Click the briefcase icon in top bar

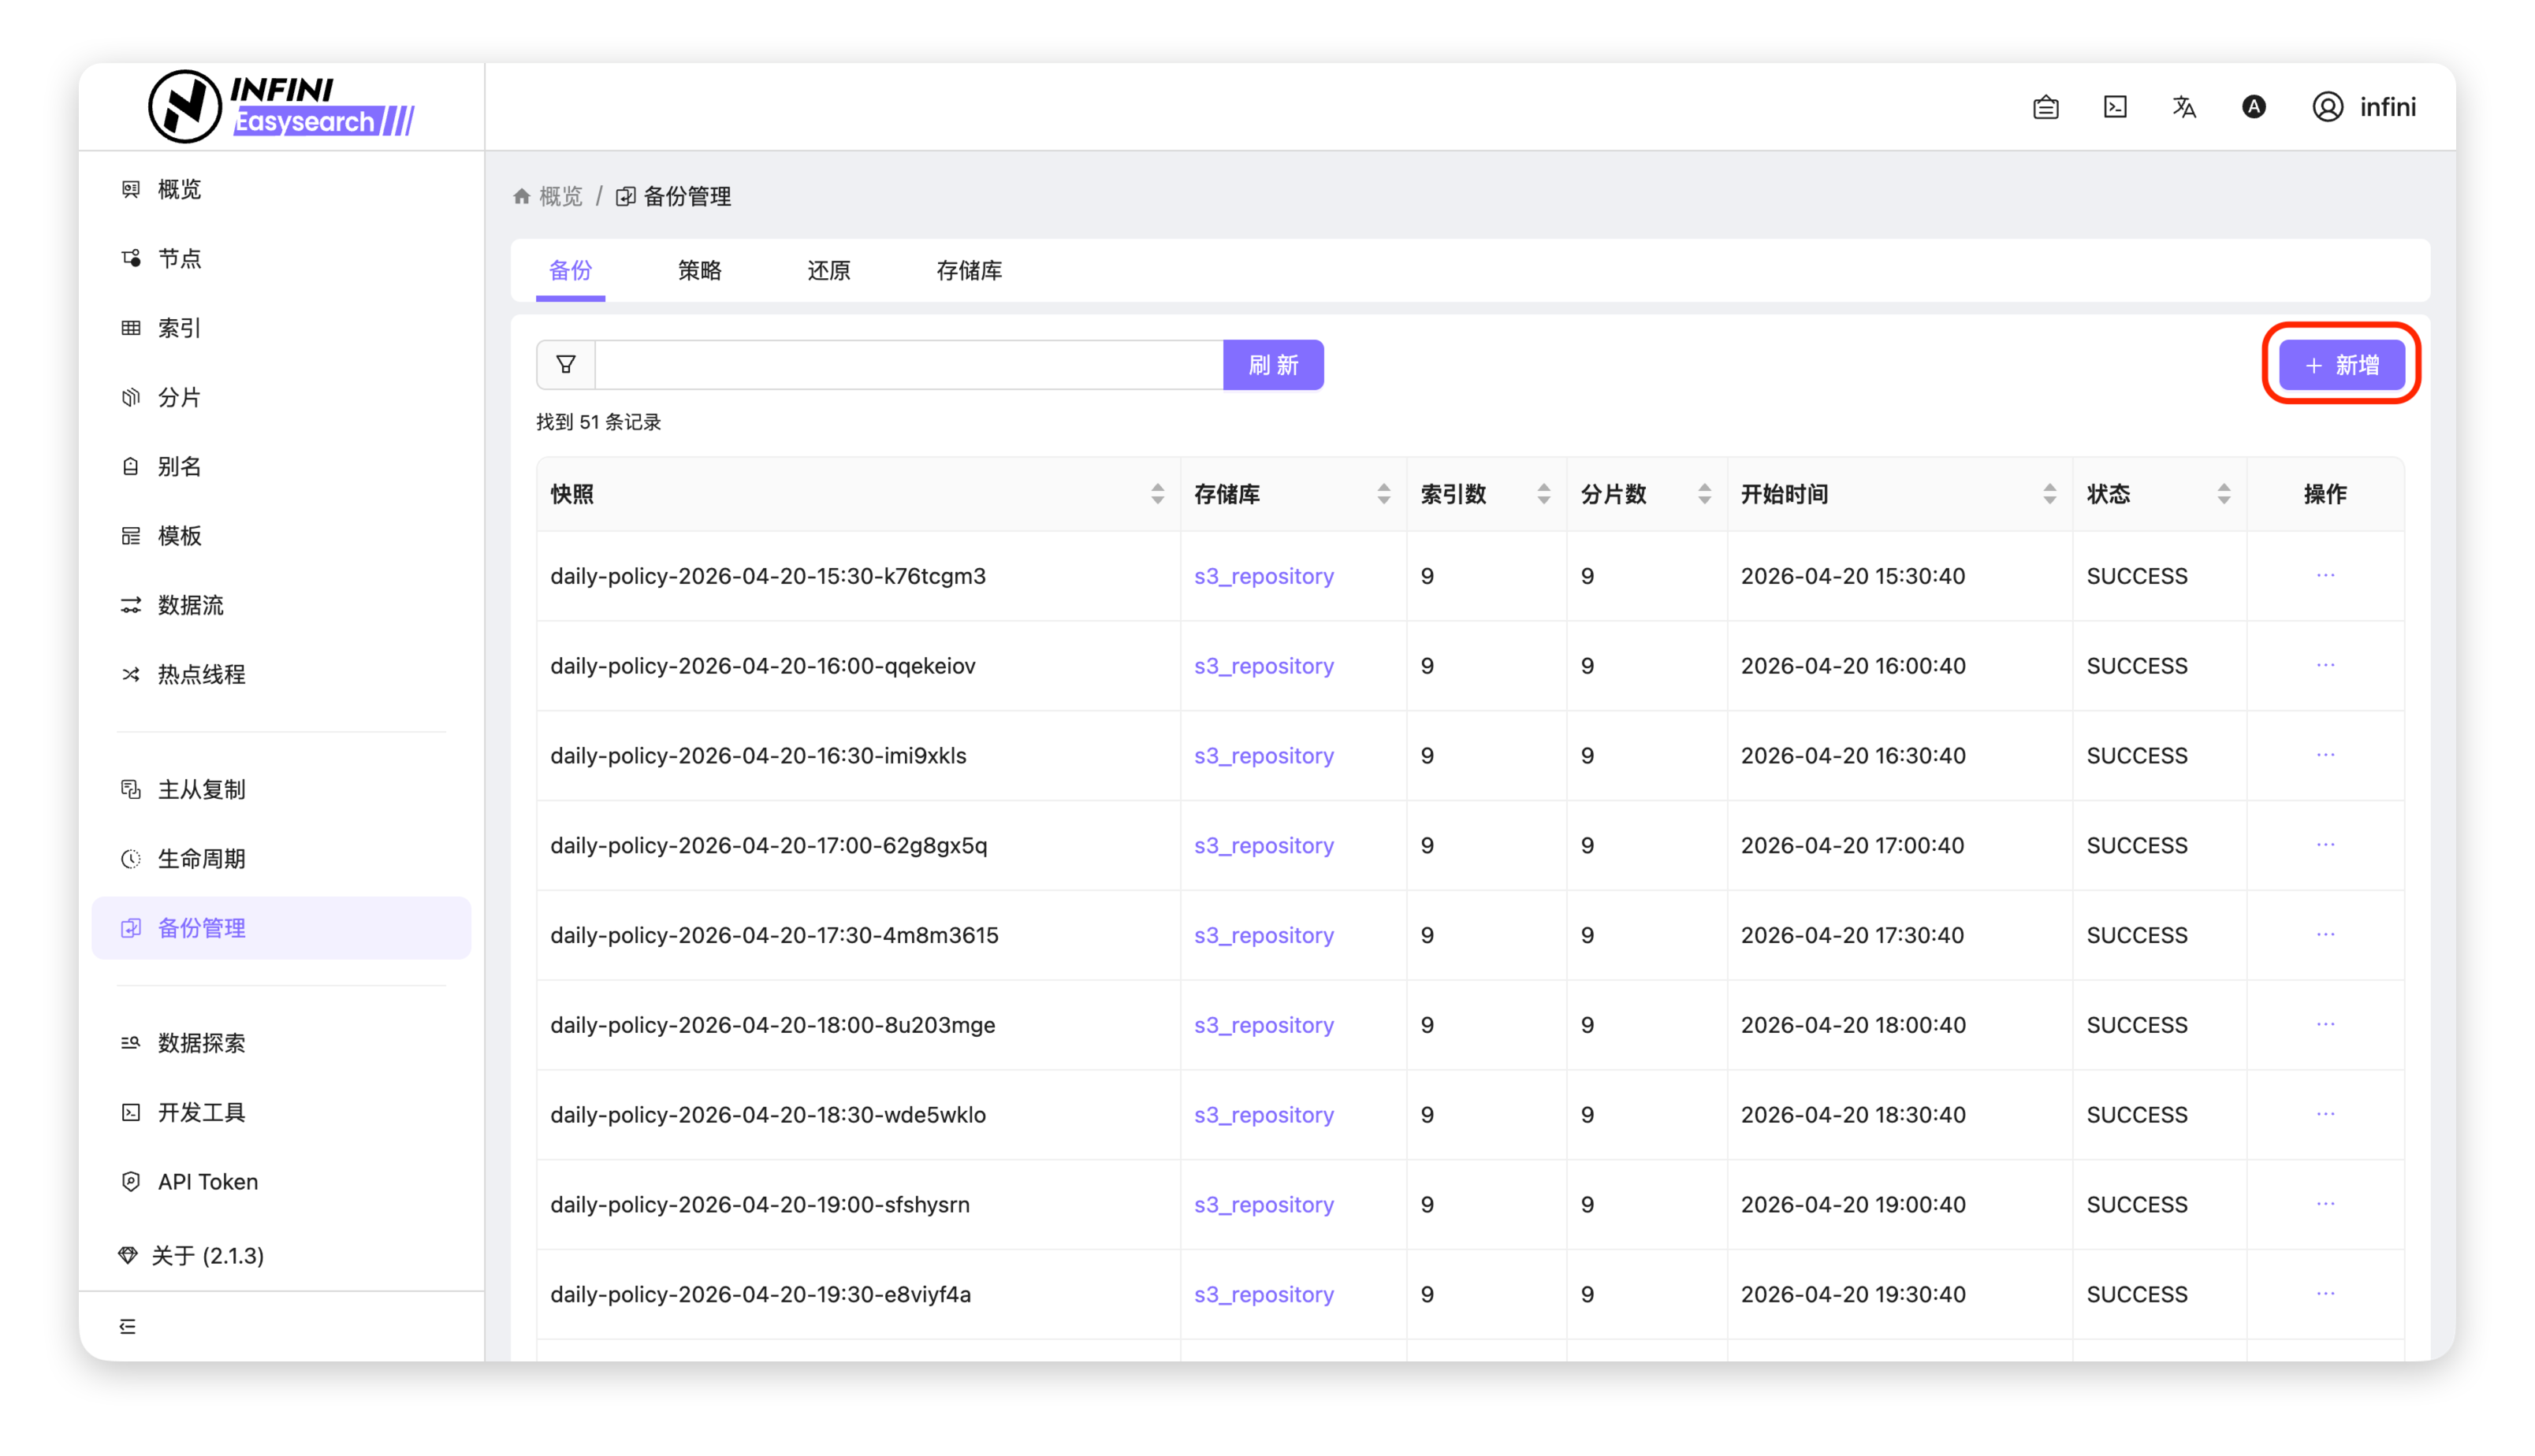(x=2045, y=107)
